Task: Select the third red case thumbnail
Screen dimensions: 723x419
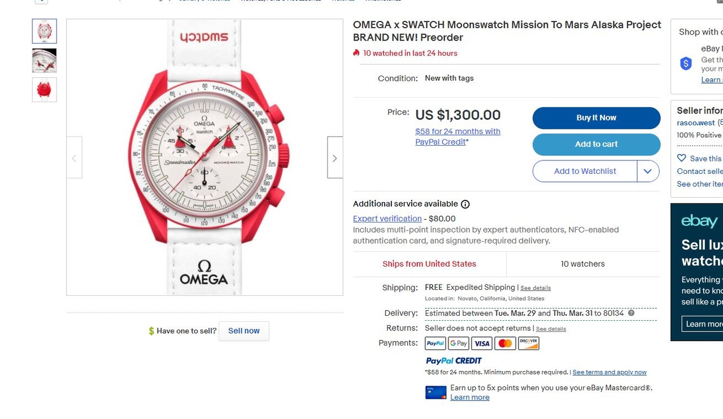Action: click(45, 89)
